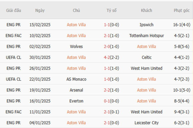
Task: Click the date 15/02/2025
Action: (40, 25)
